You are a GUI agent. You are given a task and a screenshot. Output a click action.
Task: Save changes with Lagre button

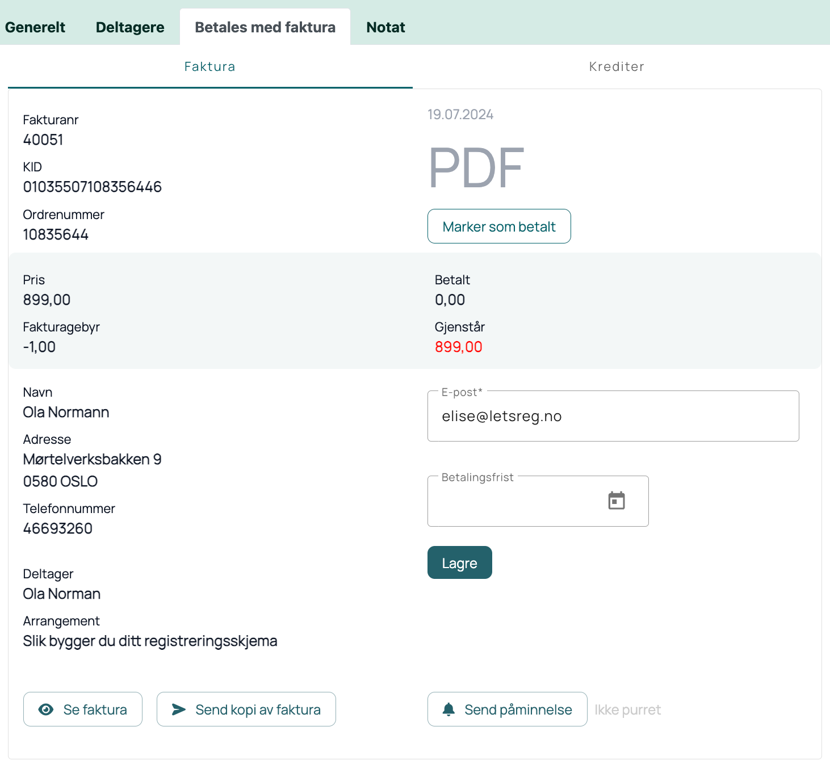(x=459, y=562)
